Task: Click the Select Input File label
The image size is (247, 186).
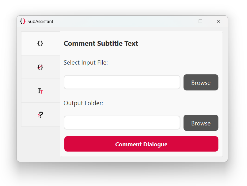Action: click(86, 63)
